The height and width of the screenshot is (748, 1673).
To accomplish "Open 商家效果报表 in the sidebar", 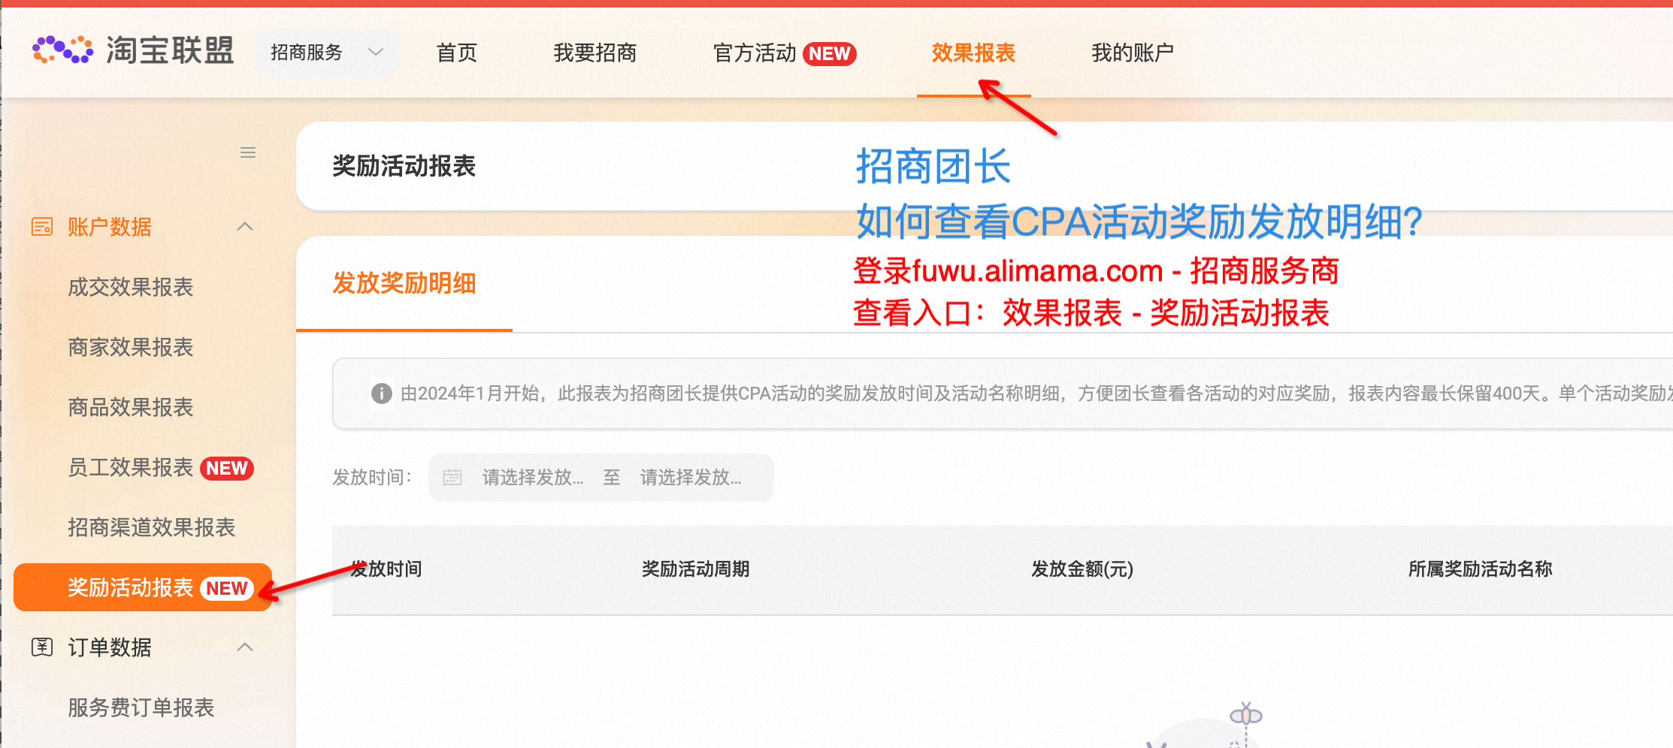I will pos(131,347).
